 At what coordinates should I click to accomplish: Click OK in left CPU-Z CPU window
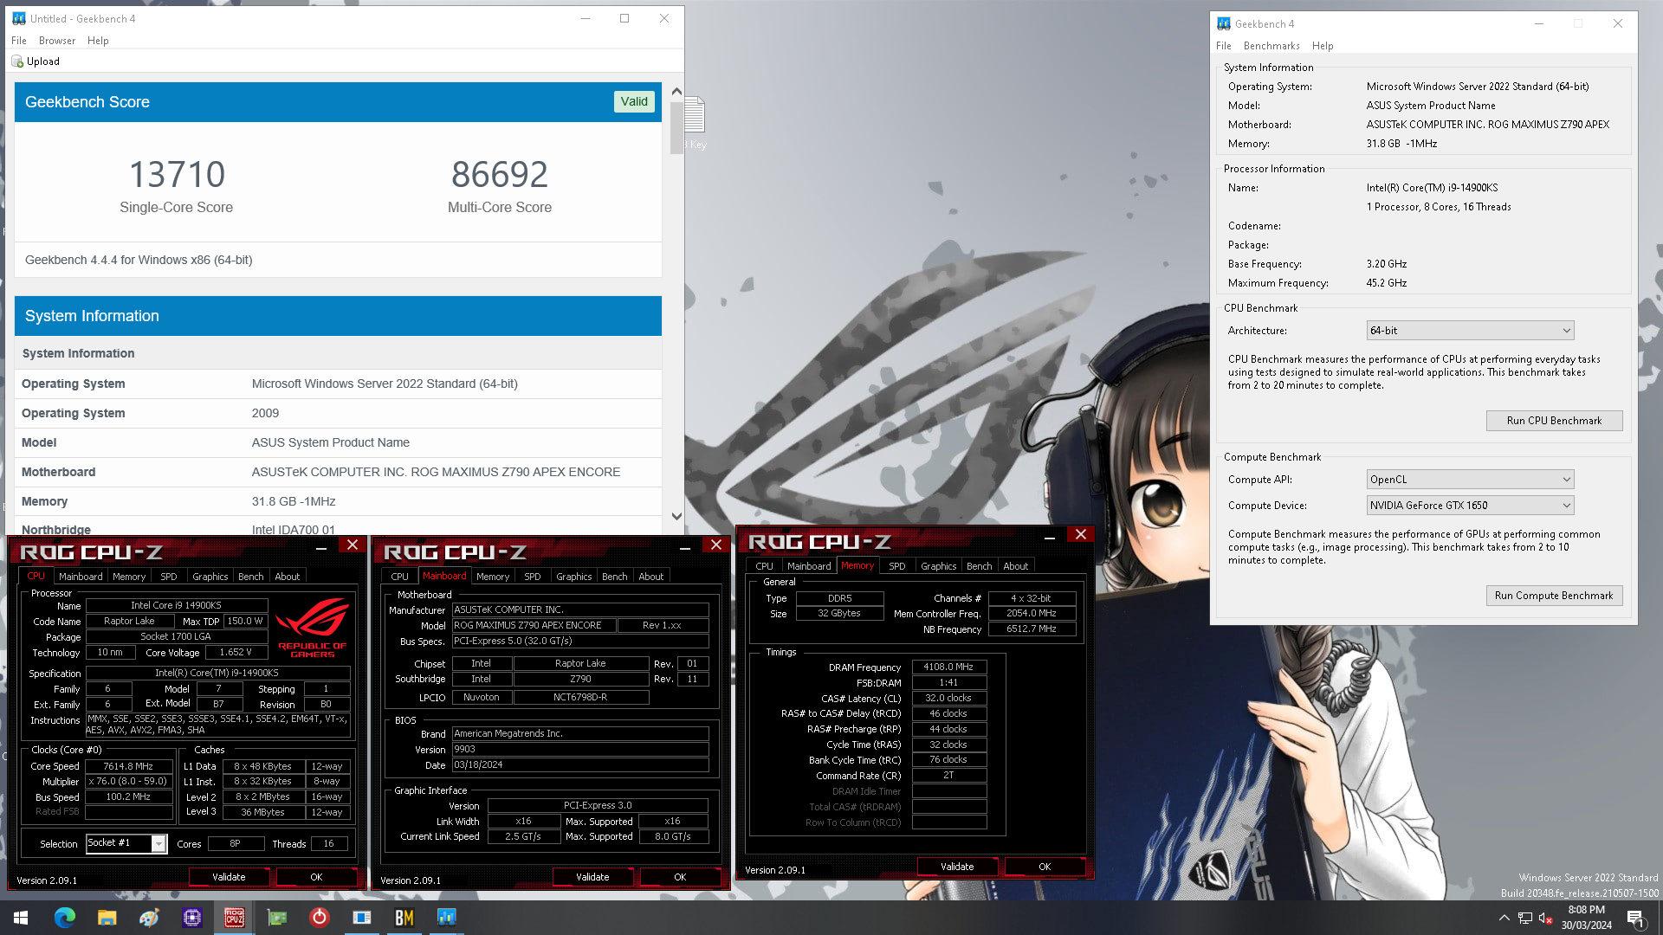point(316,877)
